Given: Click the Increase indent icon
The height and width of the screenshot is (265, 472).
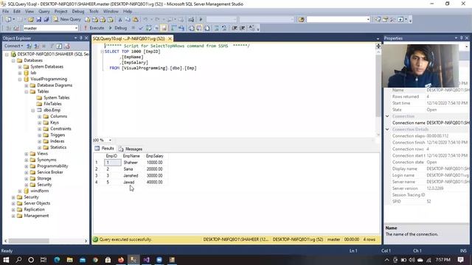Looking at the screenshot, I should pyautogui.click(x=243, y=28).
